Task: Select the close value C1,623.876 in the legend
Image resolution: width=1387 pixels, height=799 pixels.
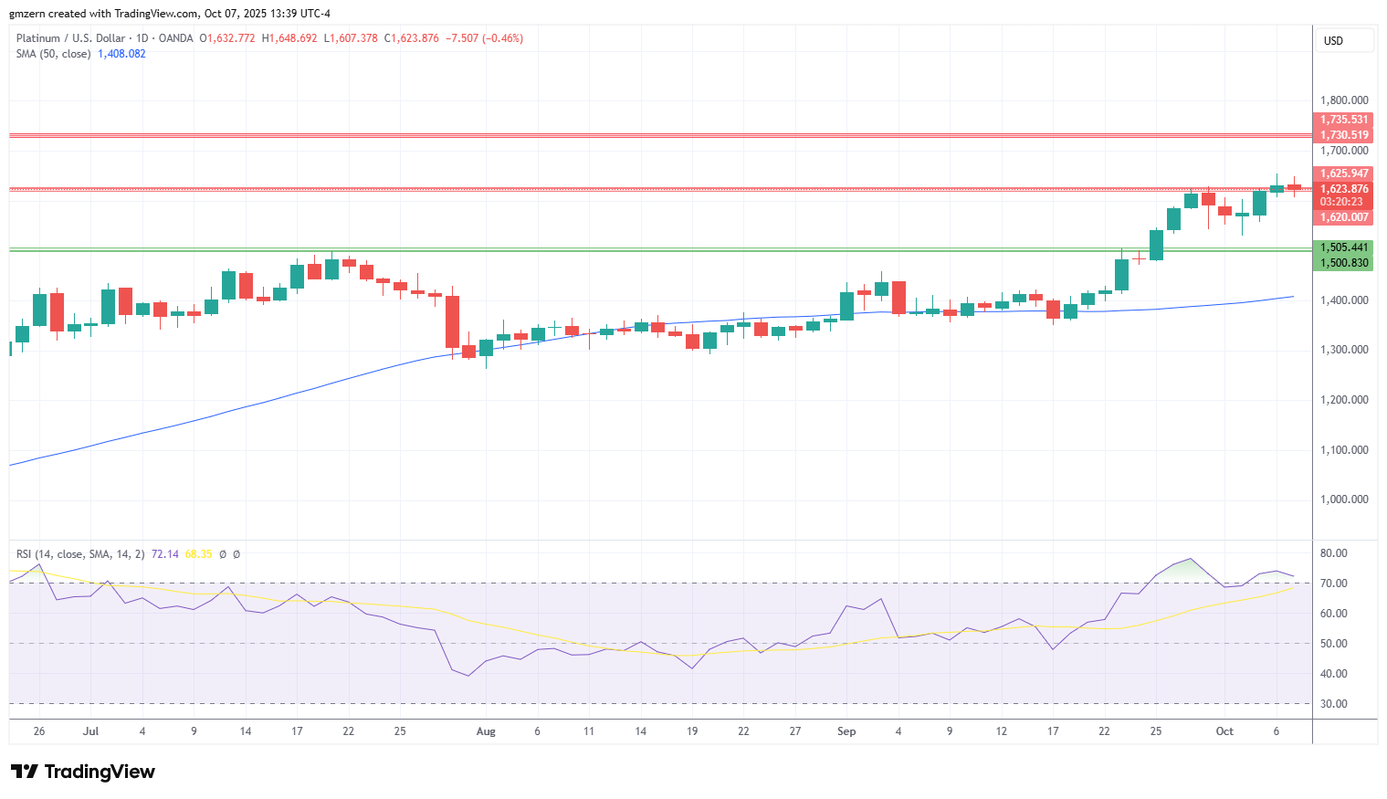Action: [x=411, y=38]
